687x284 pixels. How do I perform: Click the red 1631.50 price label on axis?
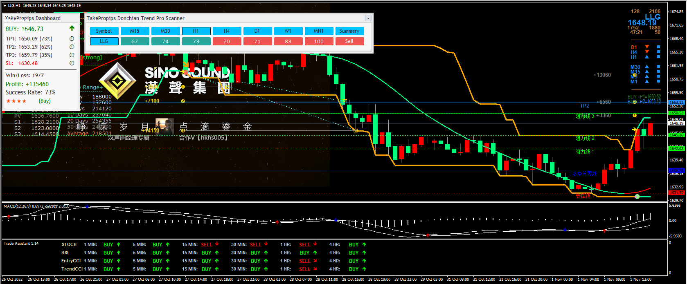[x=676, y=192]
